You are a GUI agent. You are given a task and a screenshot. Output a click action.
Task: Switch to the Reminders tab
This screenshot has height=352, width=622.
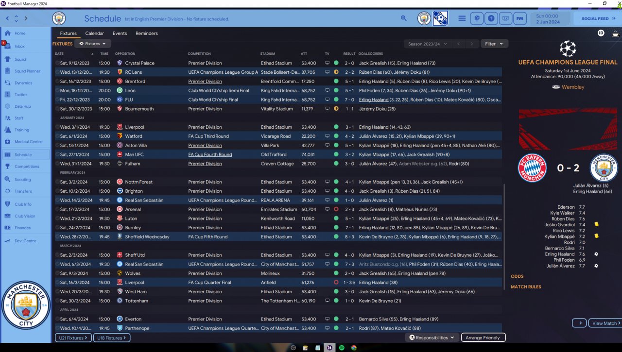click(x=147, y=34)
